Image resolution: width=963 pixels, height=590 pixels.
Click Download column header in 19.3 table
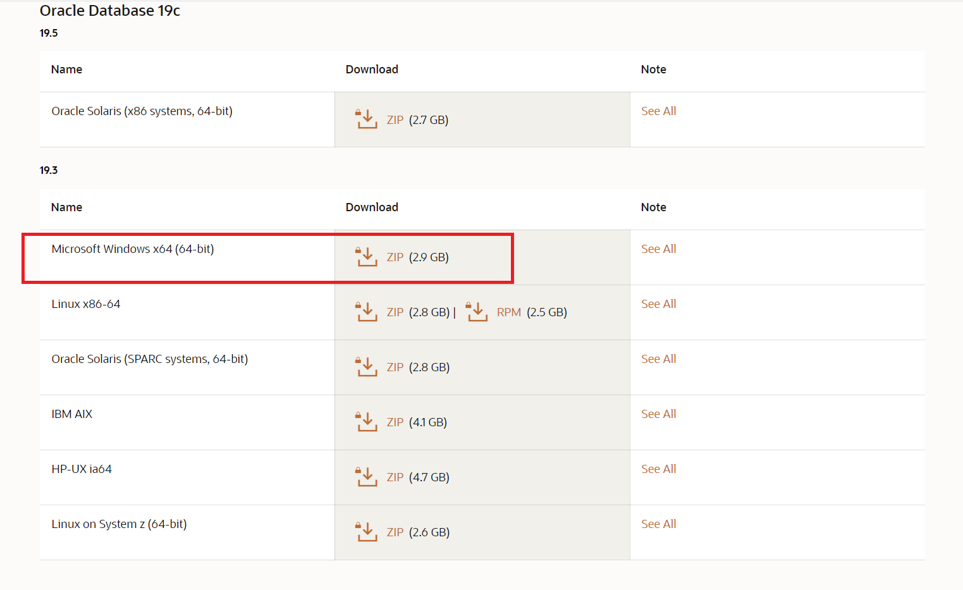pos(372,207)
